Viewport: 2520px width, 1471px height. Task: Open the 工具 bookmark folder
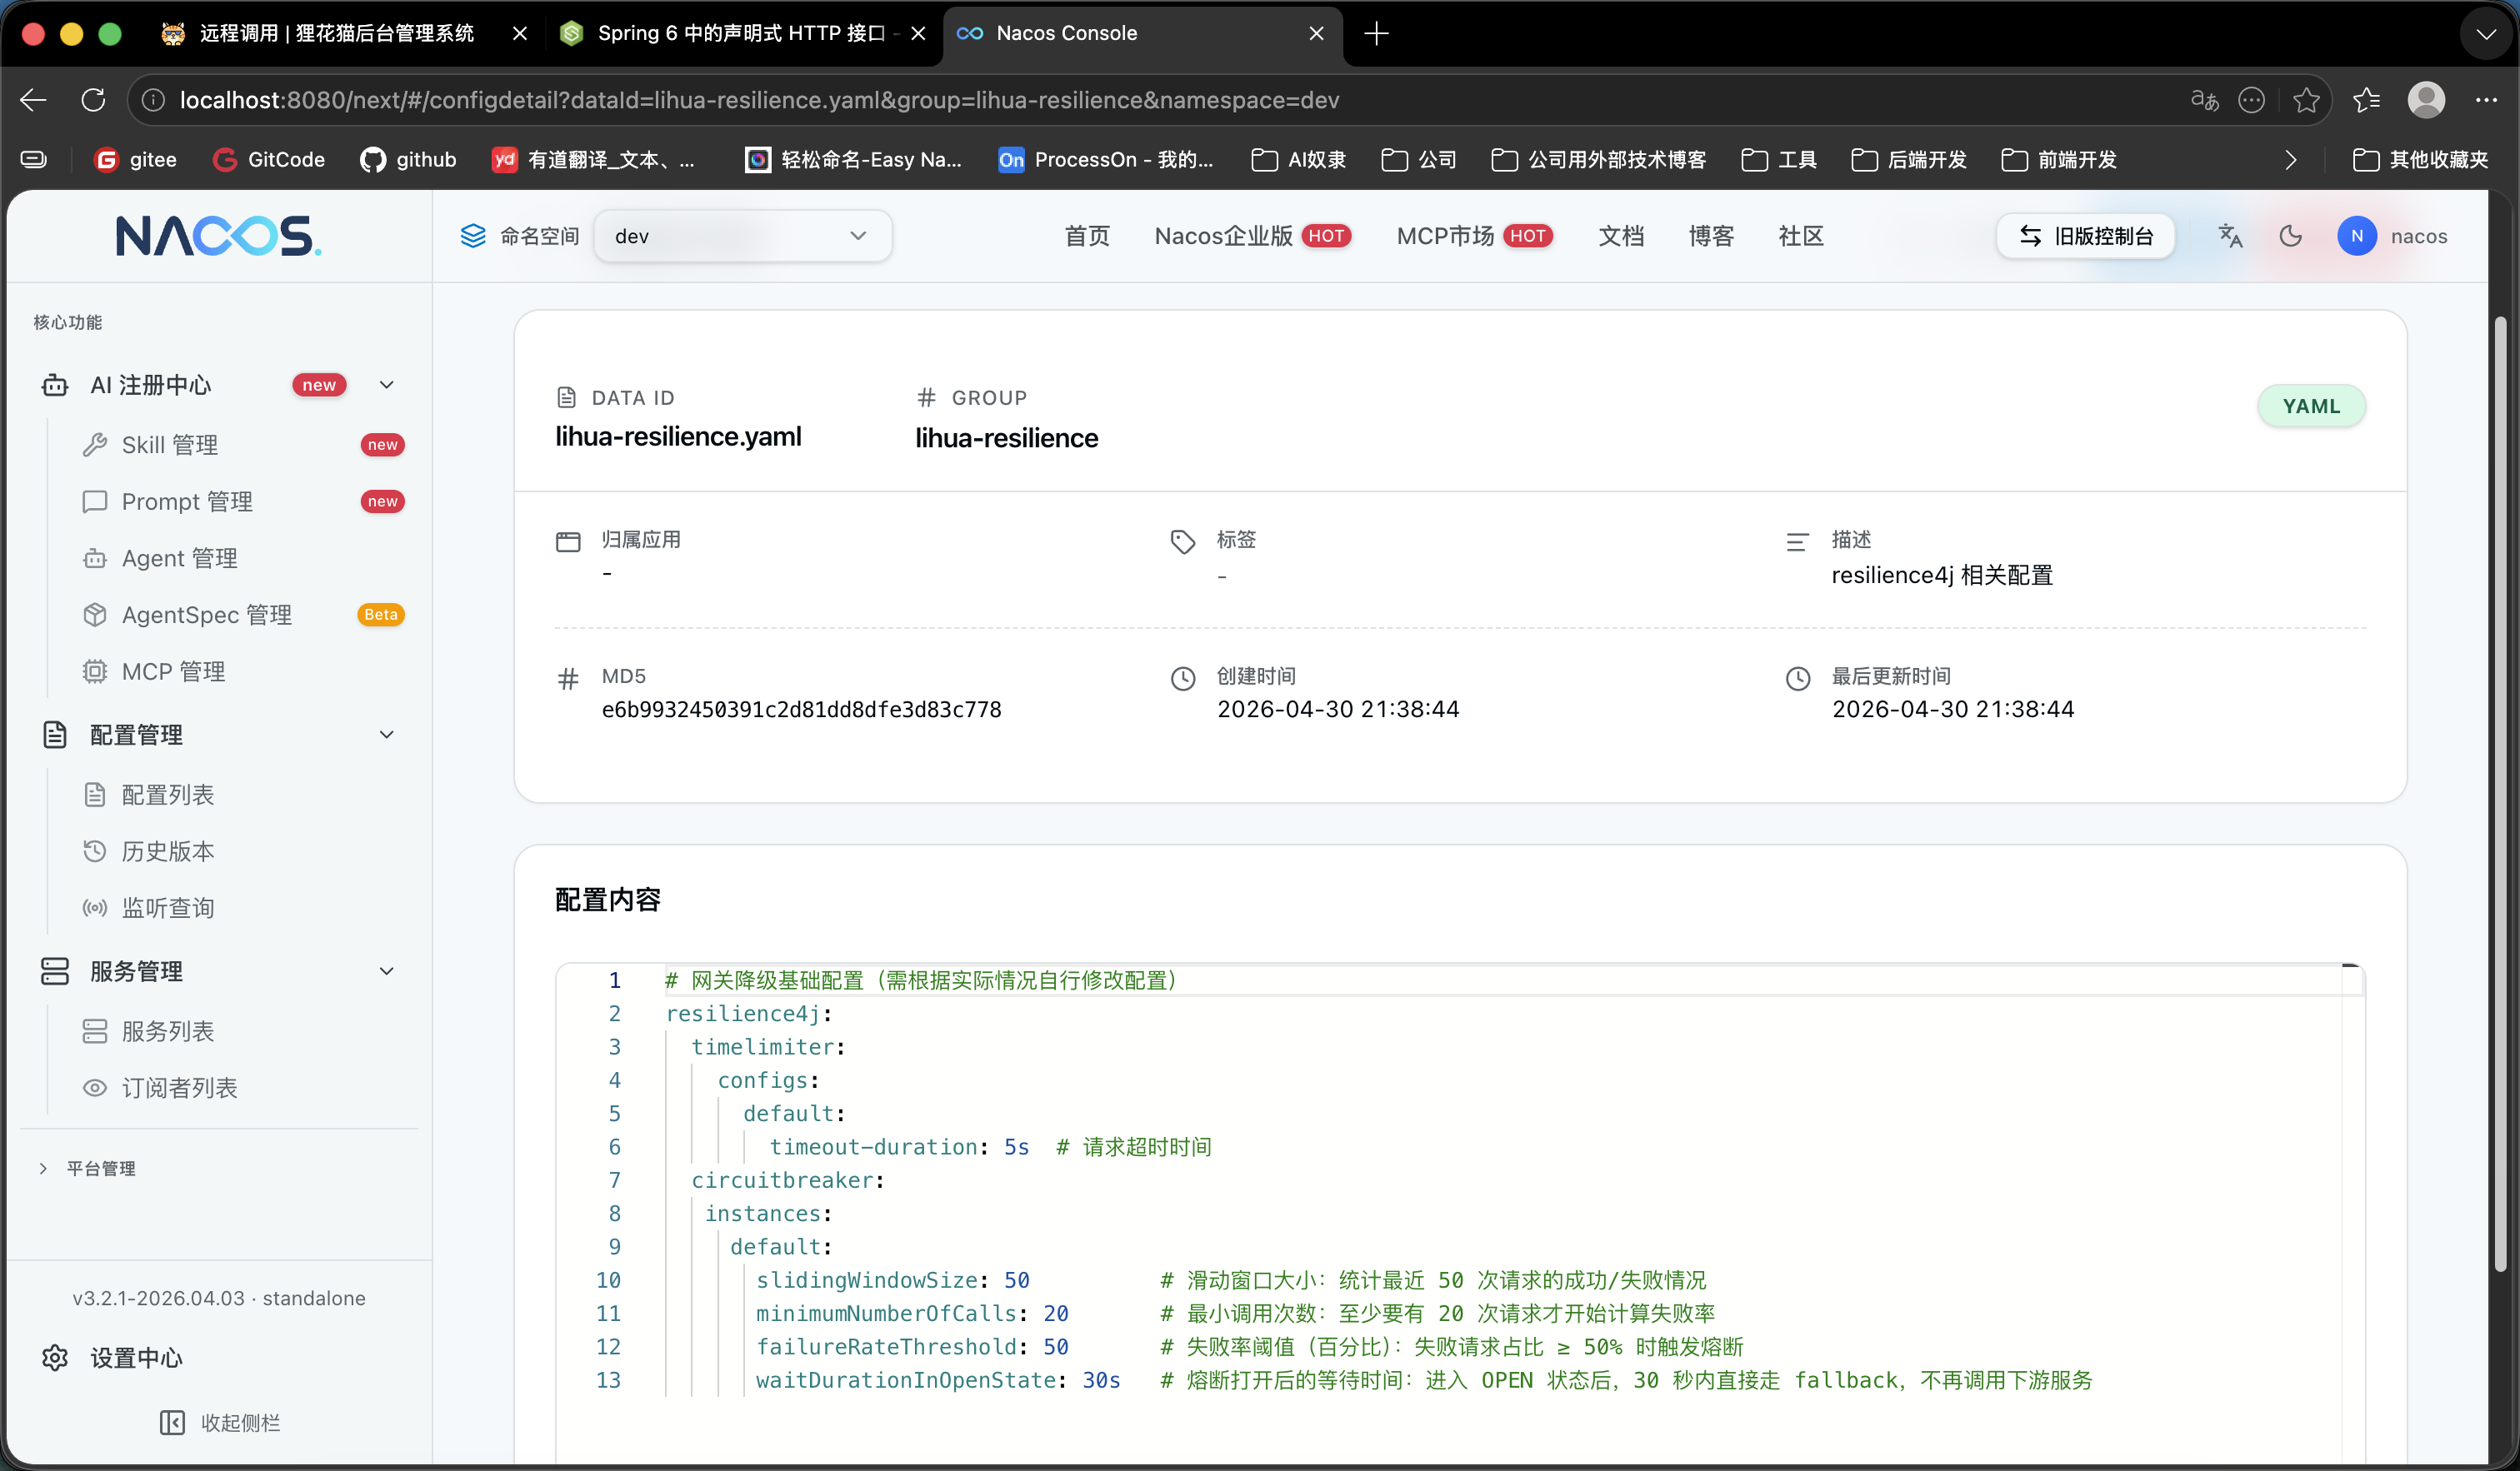pyautogui.click(x=1778, y=159)
